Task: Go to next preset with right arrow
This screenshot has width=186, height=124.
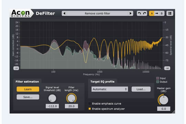Action: 131,13
